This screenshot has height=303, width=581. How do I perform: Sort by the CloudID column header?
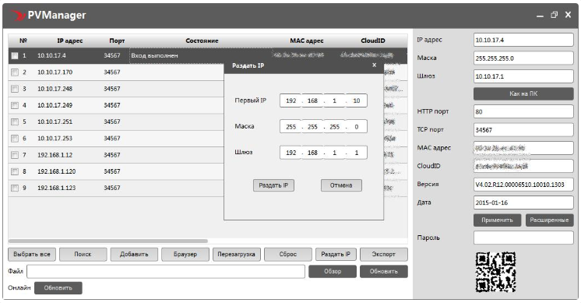pyautogui.click(x=373, y=41)
